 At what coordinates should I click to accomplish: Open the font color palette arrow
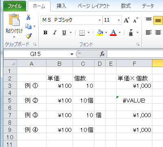119,33
